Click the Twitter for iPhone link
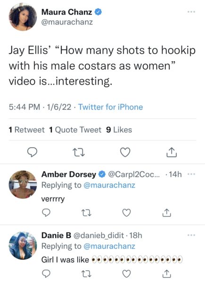The image size is (205, 283). click(111, 107)
